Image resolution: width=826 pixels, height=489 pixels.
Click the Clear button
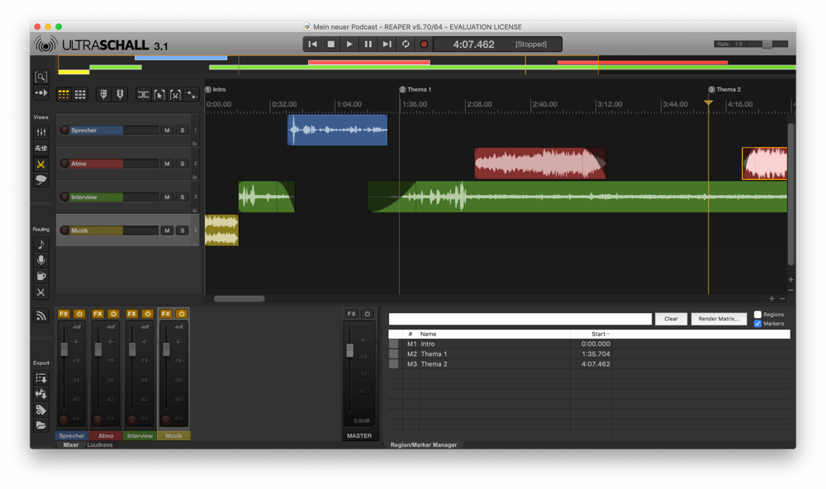tap(671, 319)
